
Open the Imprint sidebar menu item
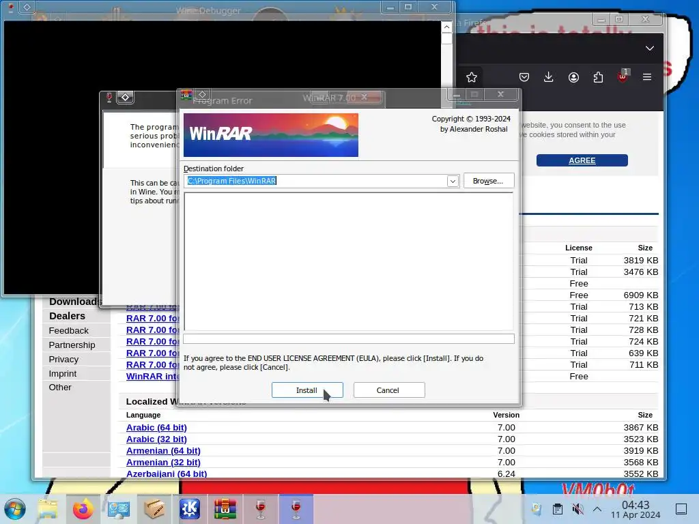click(x=62, y=373)
